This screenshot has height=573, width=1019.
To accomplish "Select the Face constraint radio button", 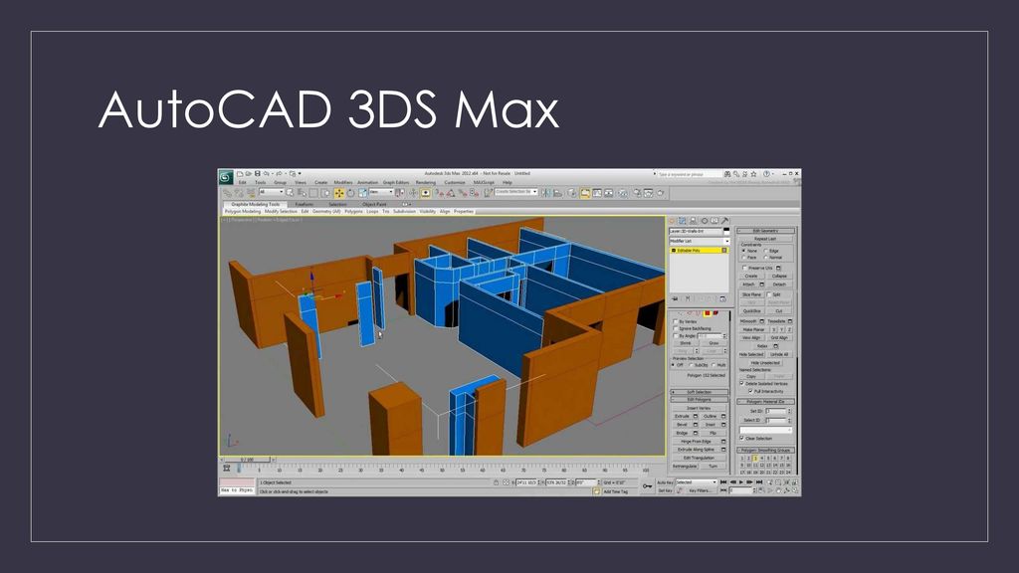I will tap(743, 258).
